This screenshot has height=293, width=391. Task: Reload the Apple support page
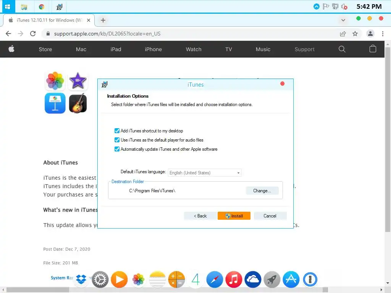pos(33,34)
